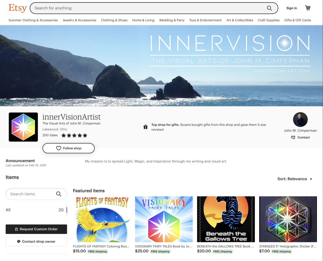This screenshot has height=261, width=323.
Task: Select the All items category
Action: coord(35,210)
